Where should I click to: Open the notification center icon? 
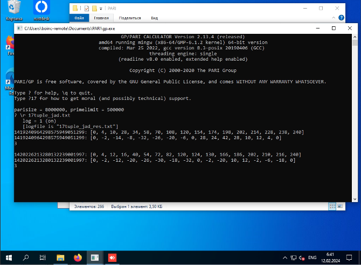pos(349,257)
